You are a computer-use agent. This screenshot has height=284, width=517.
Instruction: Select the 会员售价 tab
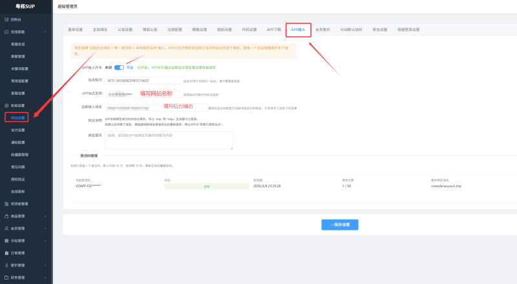point(322,30)
